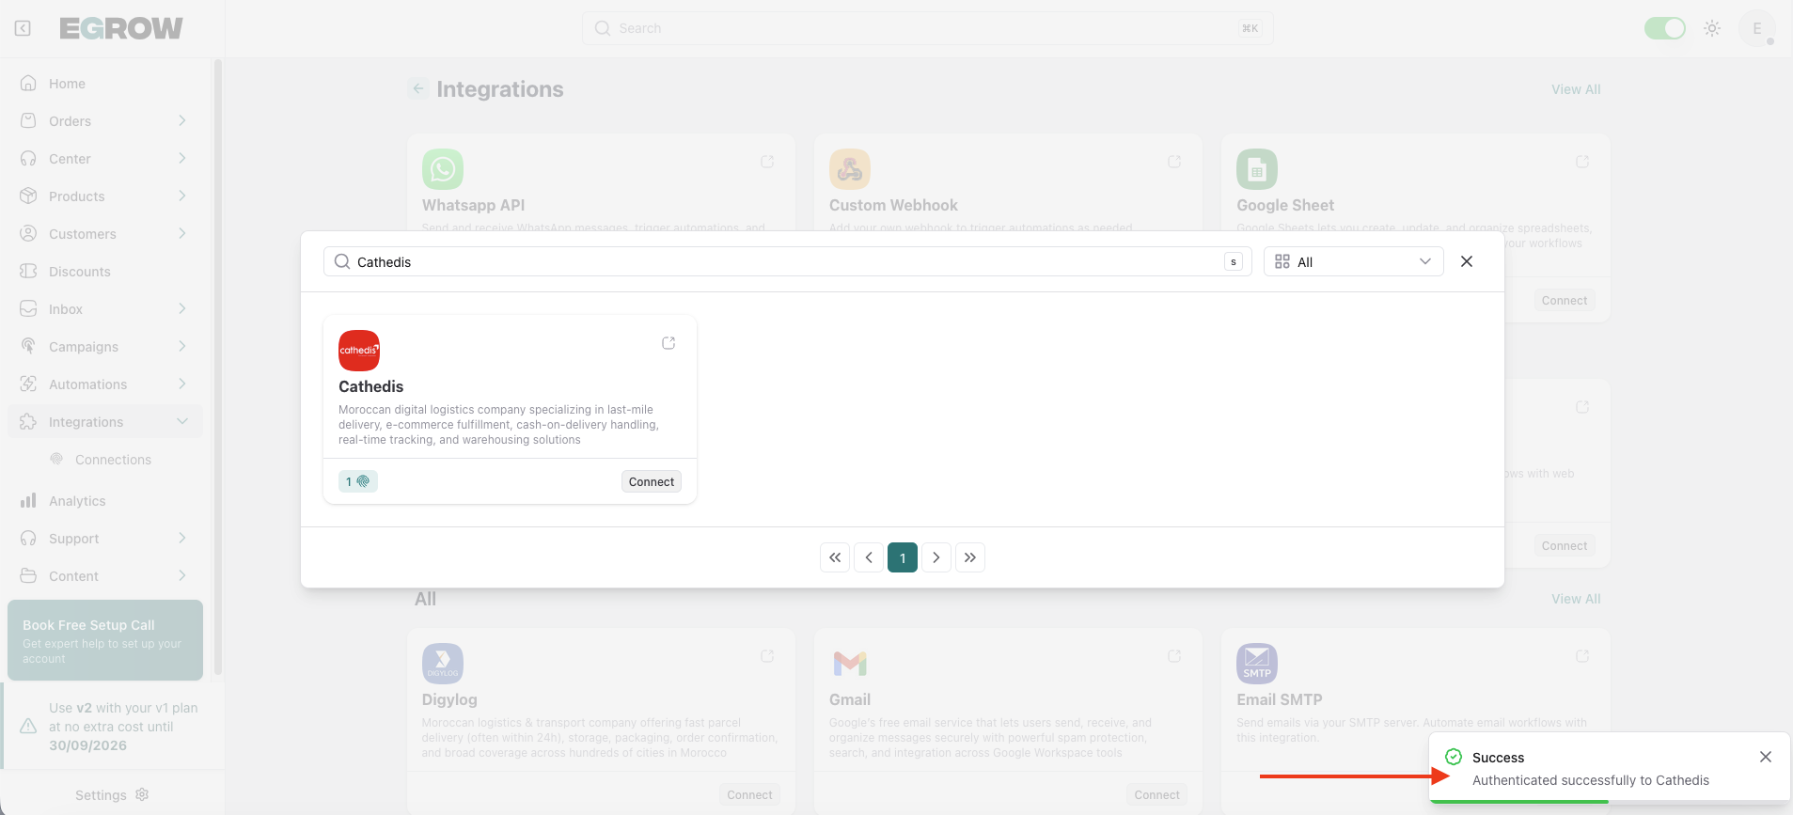Go to the previous results page
This screenshot has height=815, width=1793.
pyautogui.click(x=869, y=557)
